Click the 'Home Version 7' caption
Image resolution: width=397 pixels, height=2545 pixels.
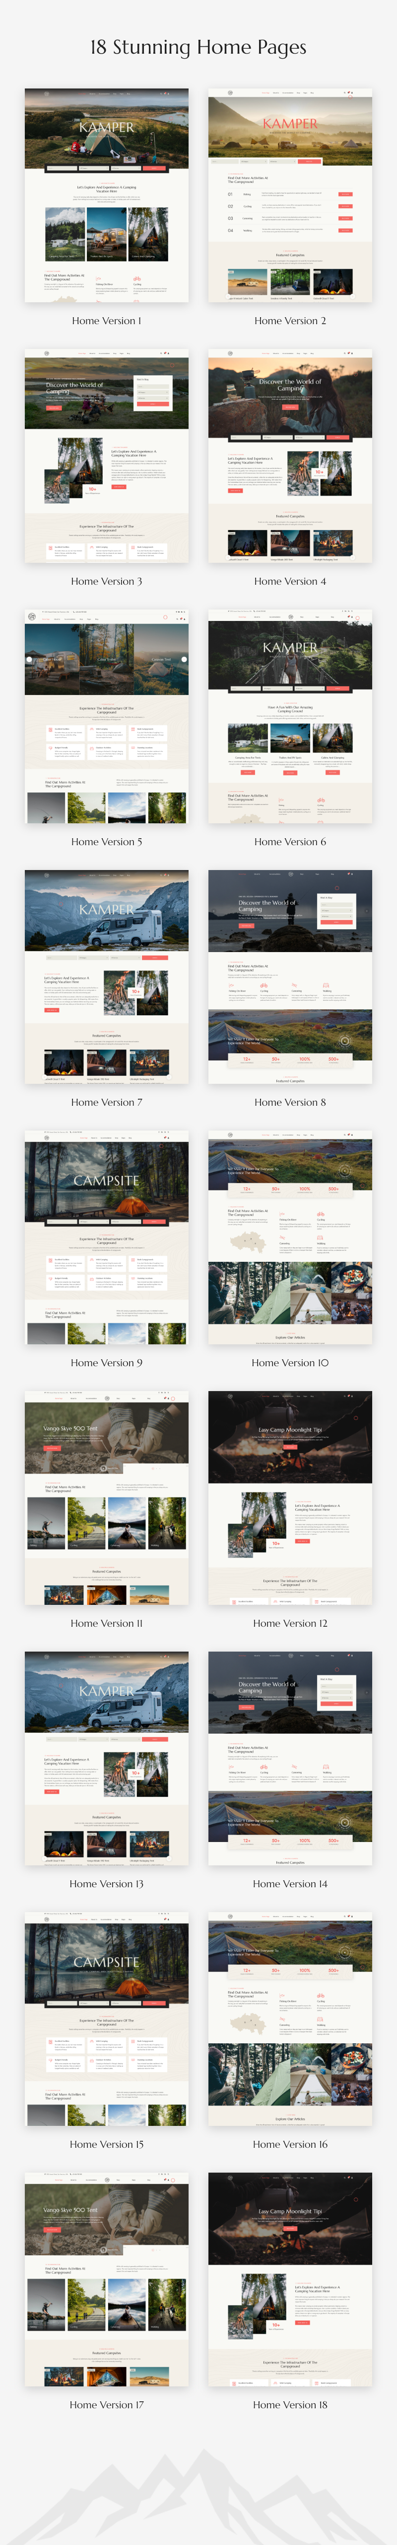[x=106, y=1102]
